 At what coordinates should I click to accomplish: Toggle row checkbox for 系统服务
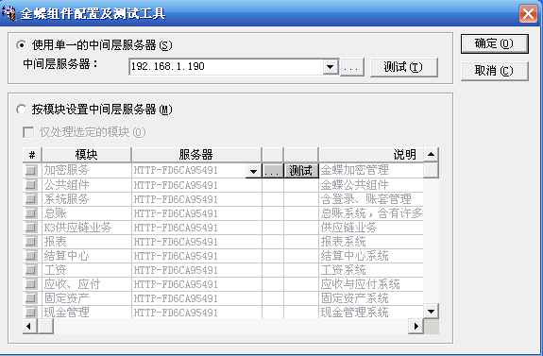(x=31, y=199)
